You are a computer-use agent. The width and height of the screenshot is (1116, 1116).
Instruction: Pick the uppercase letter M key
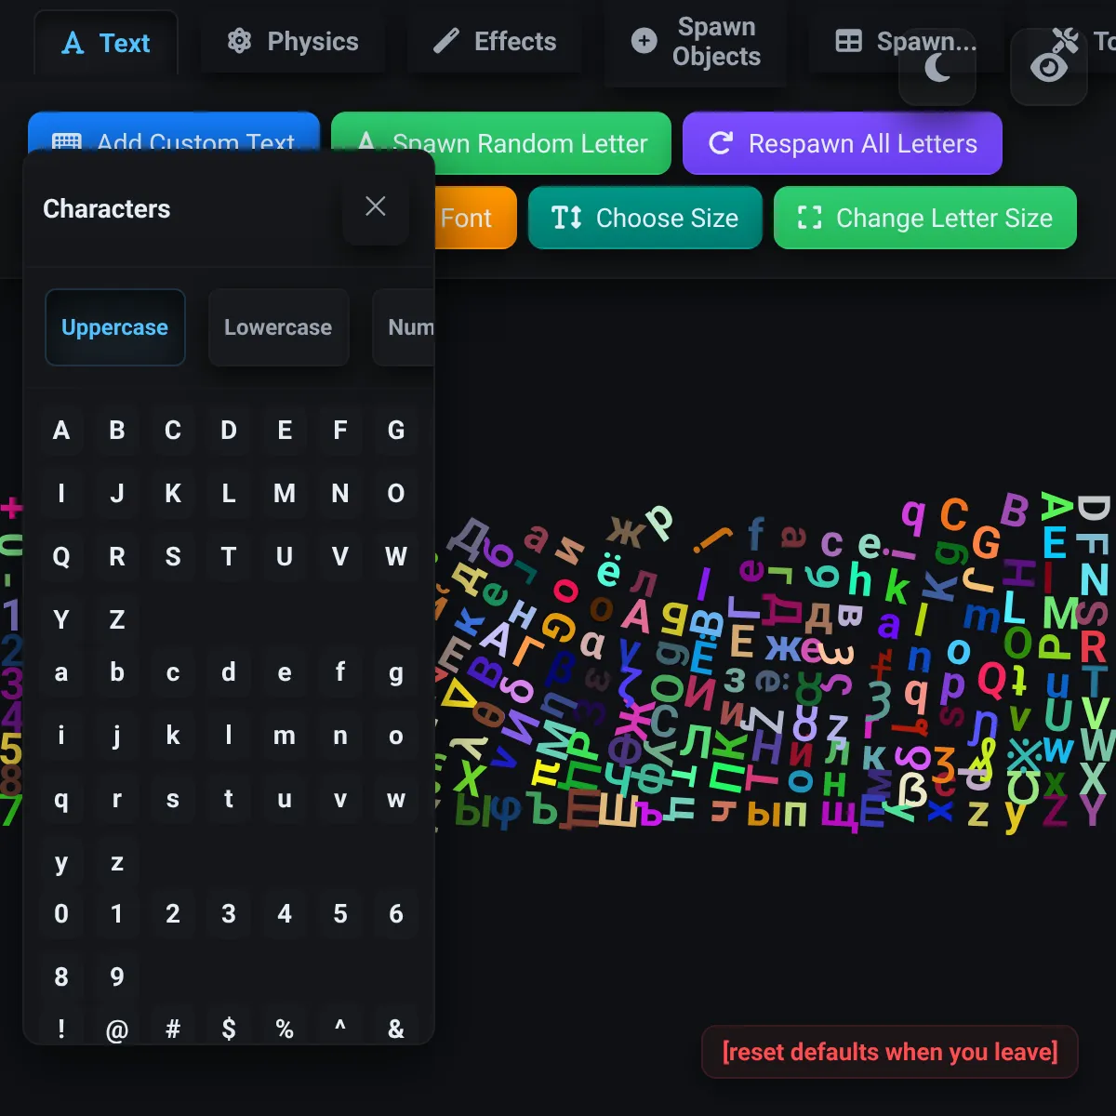coord(285,494)
